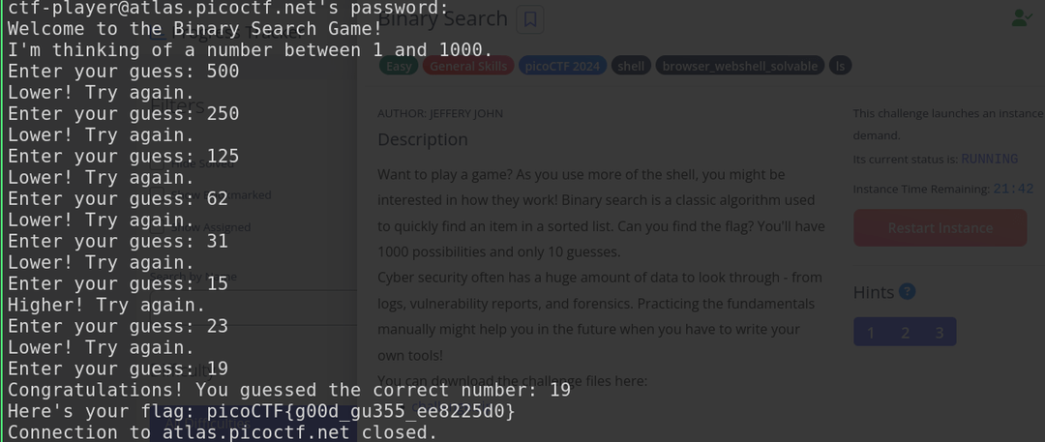Open the Hints question mark icon
This screenshot has width=1045, height=442.
[x=907, y=291]
